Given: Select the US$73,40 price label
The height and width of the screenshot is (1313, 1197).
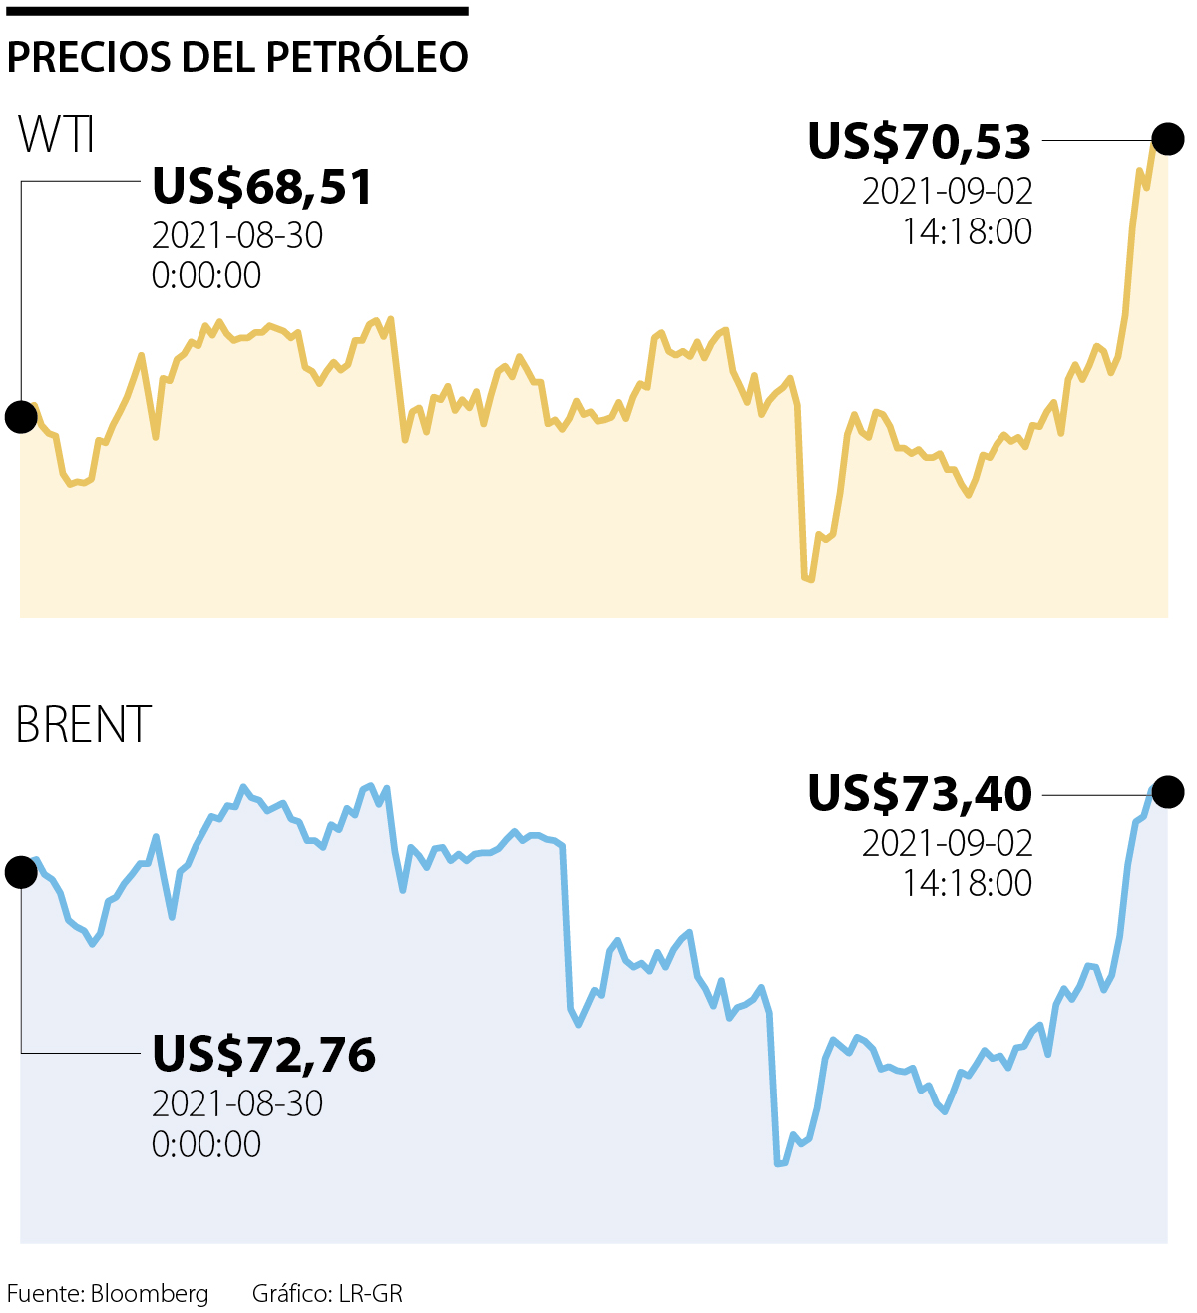Looking at the screenshot, I should tap(919, 794).
